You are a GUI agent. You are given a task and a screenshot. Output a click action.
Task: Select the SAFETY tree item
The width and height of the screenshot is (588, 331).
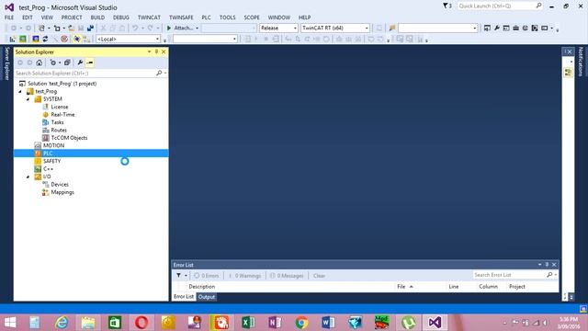[x=51, y=161]
